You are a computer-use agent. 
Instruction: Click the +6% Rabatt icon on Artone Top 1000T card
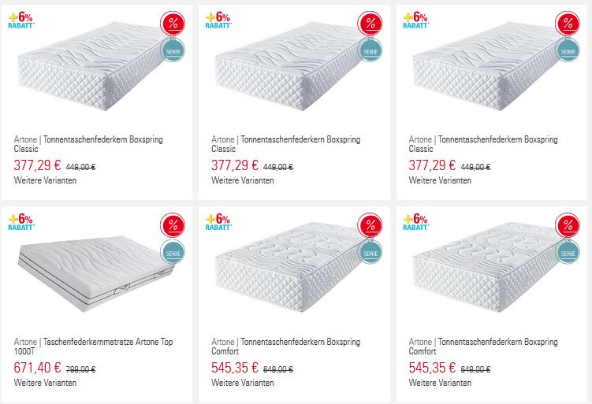[21, 222]
